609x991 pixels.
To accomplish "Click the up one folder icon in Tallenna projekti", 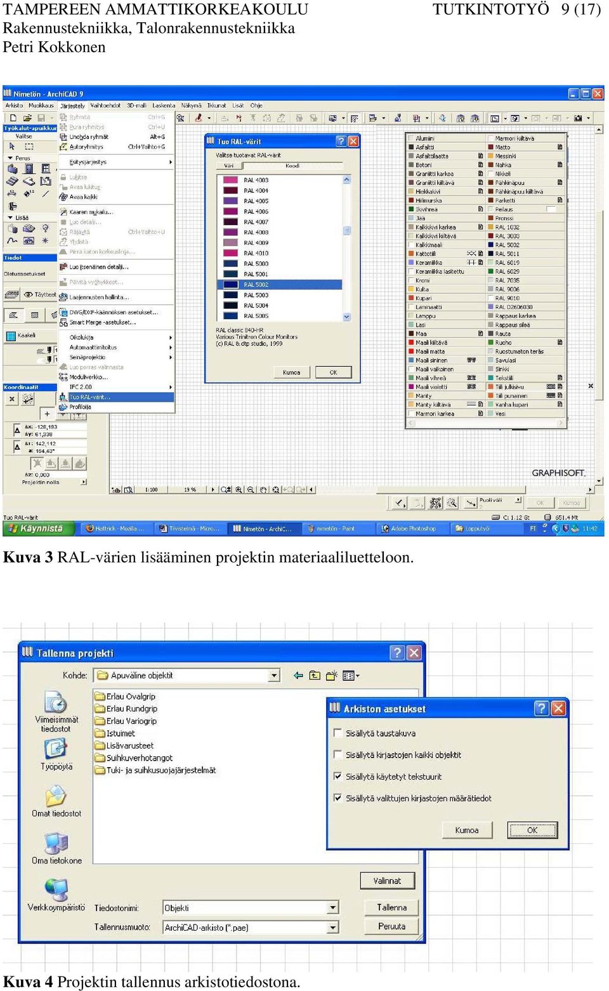I will click(x=315, y=676).
